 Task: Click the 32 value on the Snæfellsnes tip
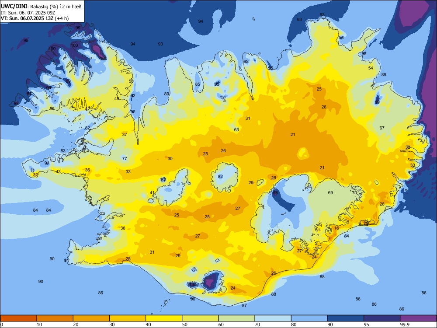click(35, 175)
